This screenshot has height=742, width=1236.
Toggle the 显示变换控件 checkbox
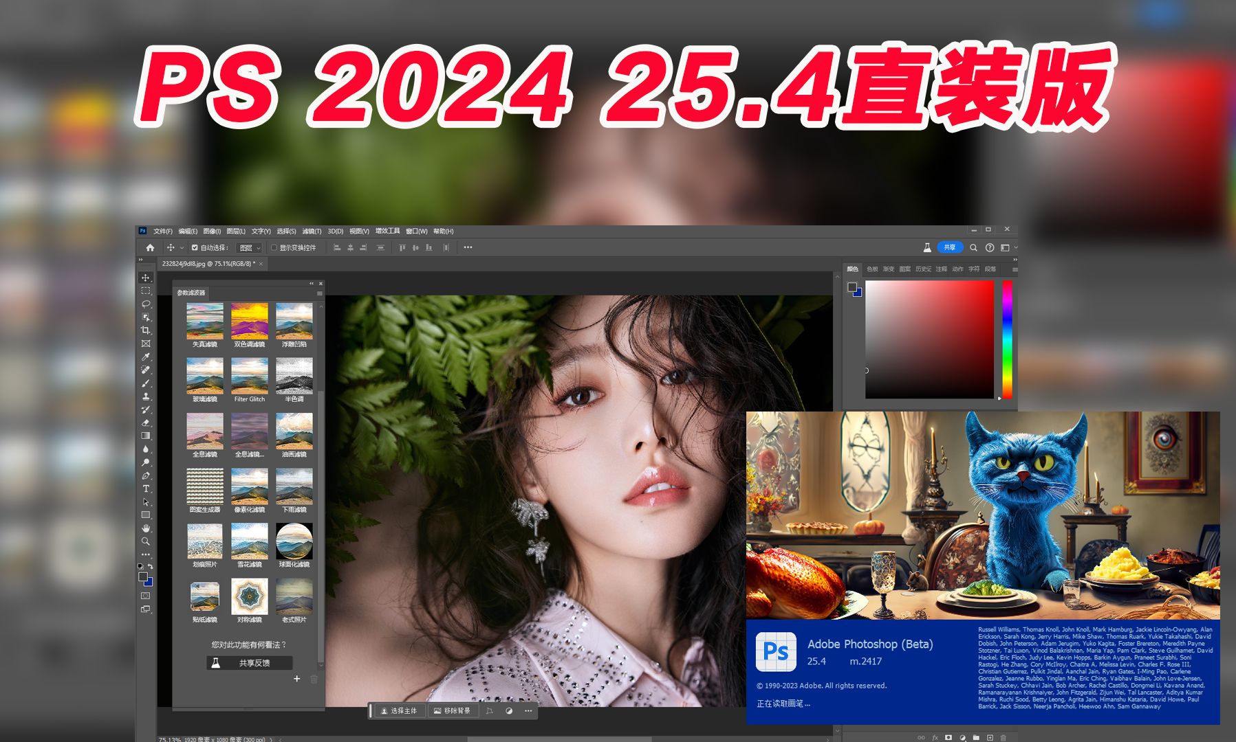point(274,247)
